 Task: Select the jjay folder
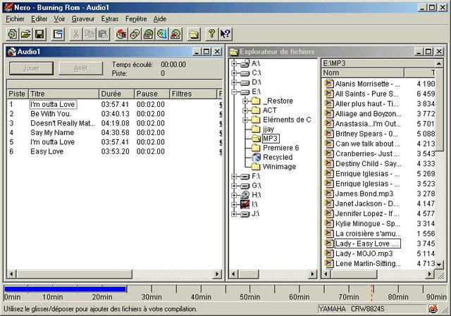268,129
